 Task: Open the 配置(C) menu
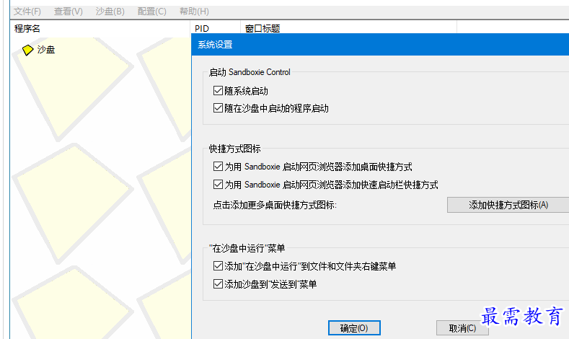click(151, 12)
